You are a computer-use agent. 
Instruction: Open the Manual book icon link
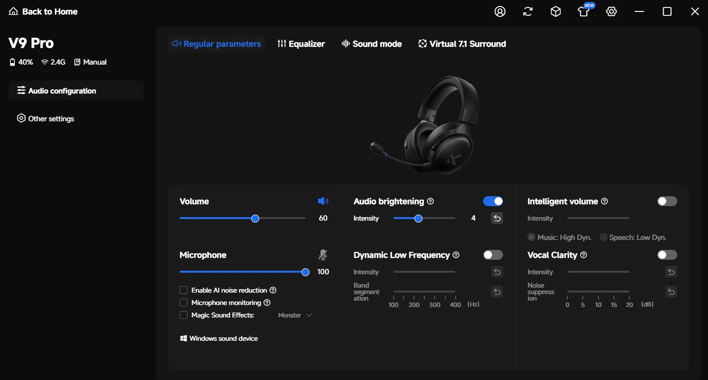pos(91,62)
